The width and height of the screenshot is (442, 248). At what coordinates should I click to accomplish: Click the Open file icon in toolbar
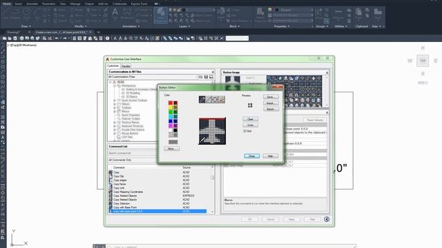tap(10, 39)
